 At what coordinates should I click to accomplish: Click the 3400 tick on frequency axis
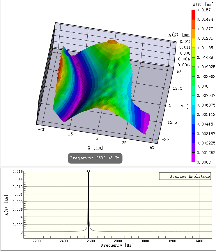tap(199, 241)
